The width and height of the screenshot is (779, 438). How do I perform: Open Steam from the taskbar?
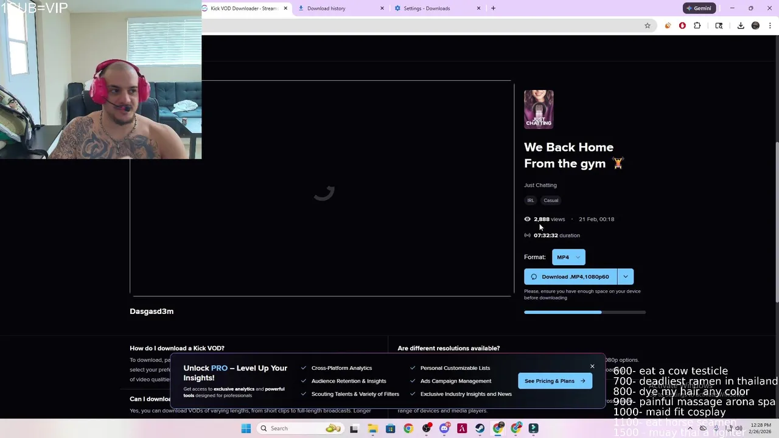point(480,428)
